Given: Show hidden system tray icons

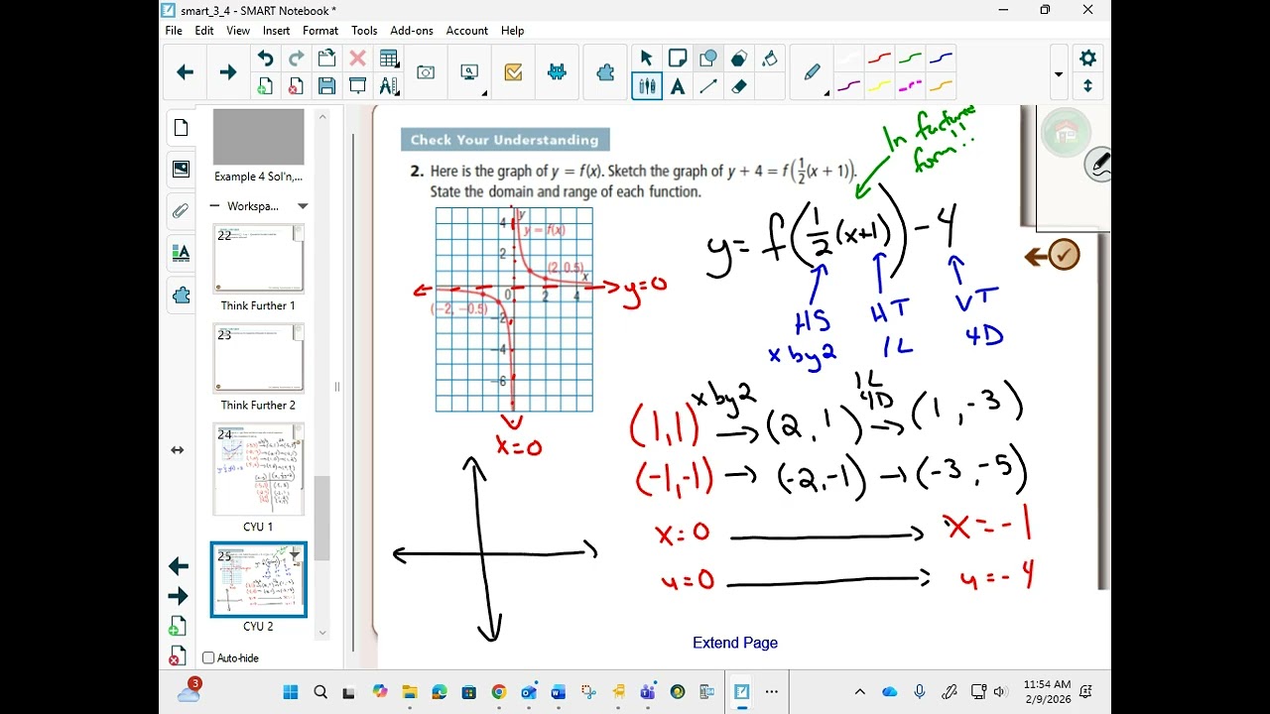Looking at the screenshot, I should click(x=860, y=692).
